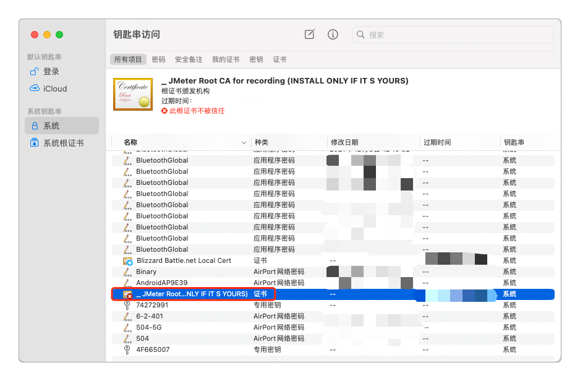The image size is (580, 381).
Task: Click the 系统根证书 cabinet icon
Action: 35,142
